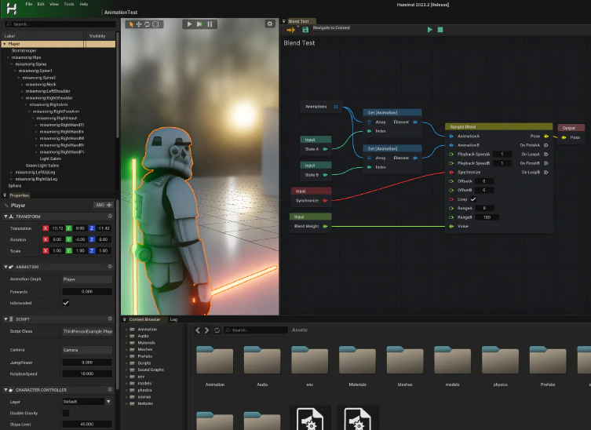Open the Materials folder thumbnail
The height and width of the screenshot is (430, 591).
point(358,362)
